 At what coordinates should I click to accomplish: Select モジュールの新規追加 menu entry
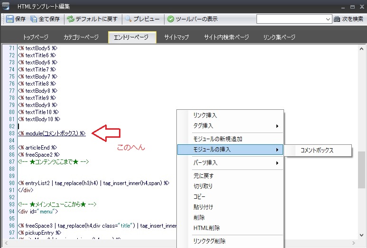click(218, 139)
